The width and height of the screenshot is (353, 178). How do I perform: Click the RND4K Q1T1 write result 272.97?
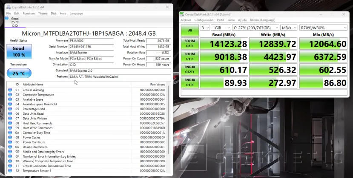click(273, 82)
